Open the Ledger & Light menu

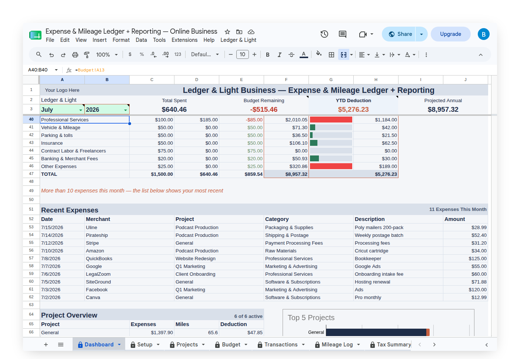point(239,40)
